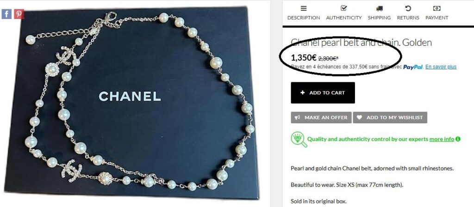Click the Description hamburger icon
474x207 pixels.
304,8
